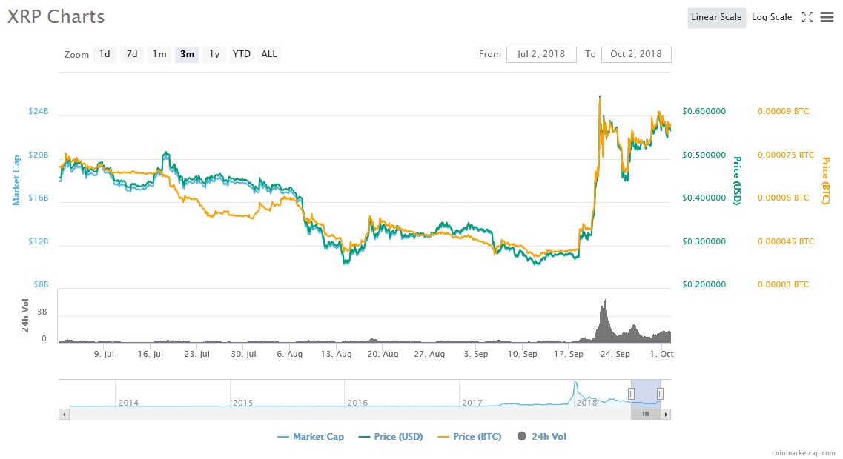843x459 pixels.
Task: Click the 0.00006 BTC axis label
Action: pyautogui.click(x=784, y=198)
